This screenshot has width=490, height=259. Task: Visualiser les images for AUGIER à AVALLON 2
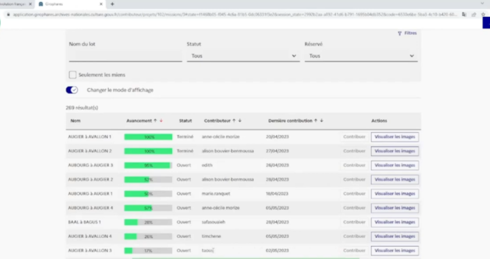pyautogui.click(x=395, y=151)
